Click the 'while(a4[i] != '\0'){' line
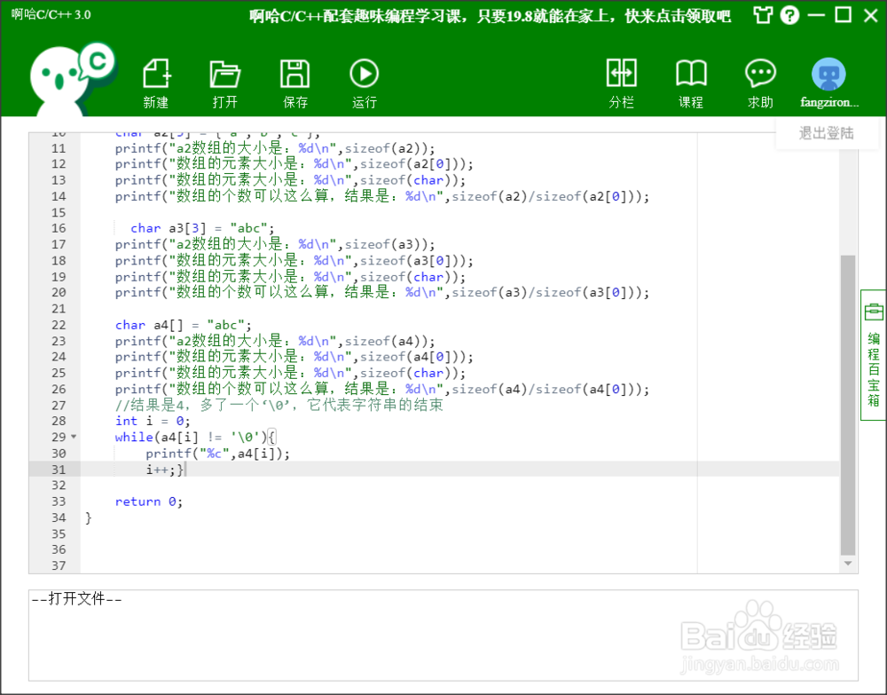 click(x=194, y=437)
